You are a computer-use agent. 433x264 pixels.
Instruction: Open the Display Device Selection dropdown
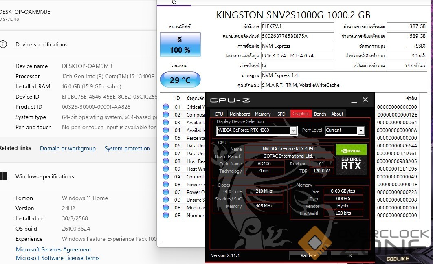293,130
